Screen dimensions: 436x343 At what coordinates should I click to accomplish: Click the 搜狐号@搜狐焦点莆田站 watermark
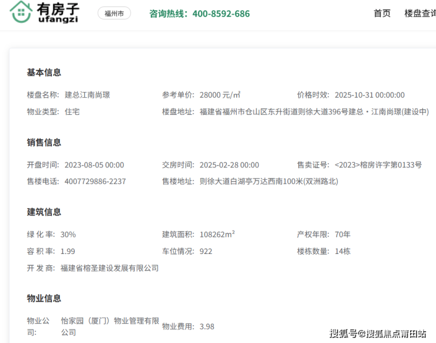pos(378,334)
